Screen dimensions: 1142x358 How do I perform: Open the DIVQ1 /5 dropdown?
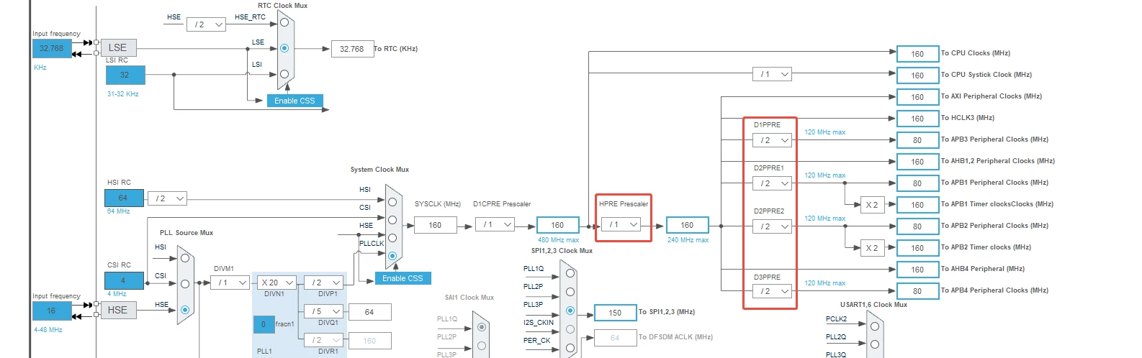(324, 311)
